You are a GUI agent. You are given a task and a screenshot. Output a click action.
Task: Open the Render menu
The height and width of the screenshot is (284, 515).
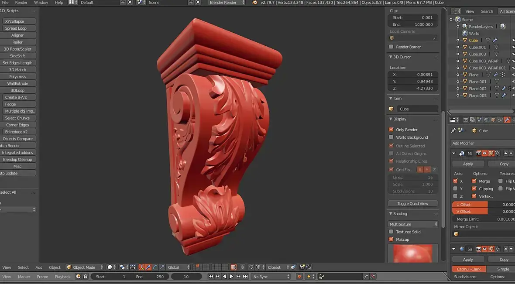coord(21,3)
